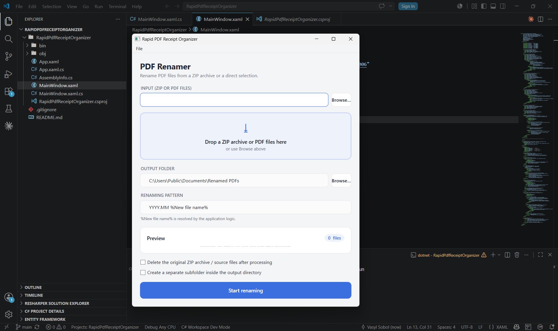Kill the terminal with trash icon
The height and width of the screenshot is (331, 558).
(x=517, y=255)
